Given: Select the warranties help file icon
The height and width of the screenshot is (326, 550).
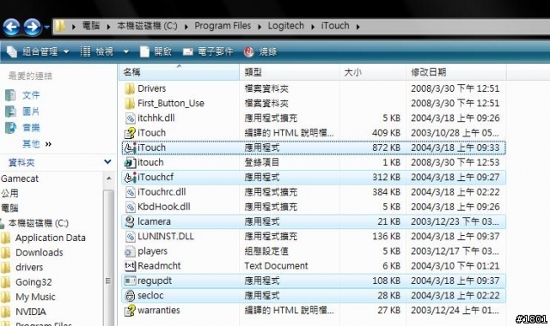Looking at the screenshot, I should 130,311.
